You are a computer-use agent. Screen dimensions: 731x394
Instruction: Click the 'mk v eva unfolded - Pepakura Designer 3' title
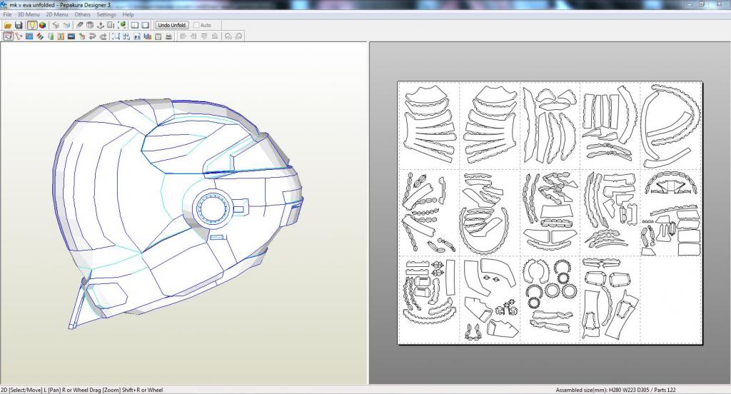coord(60,5)
